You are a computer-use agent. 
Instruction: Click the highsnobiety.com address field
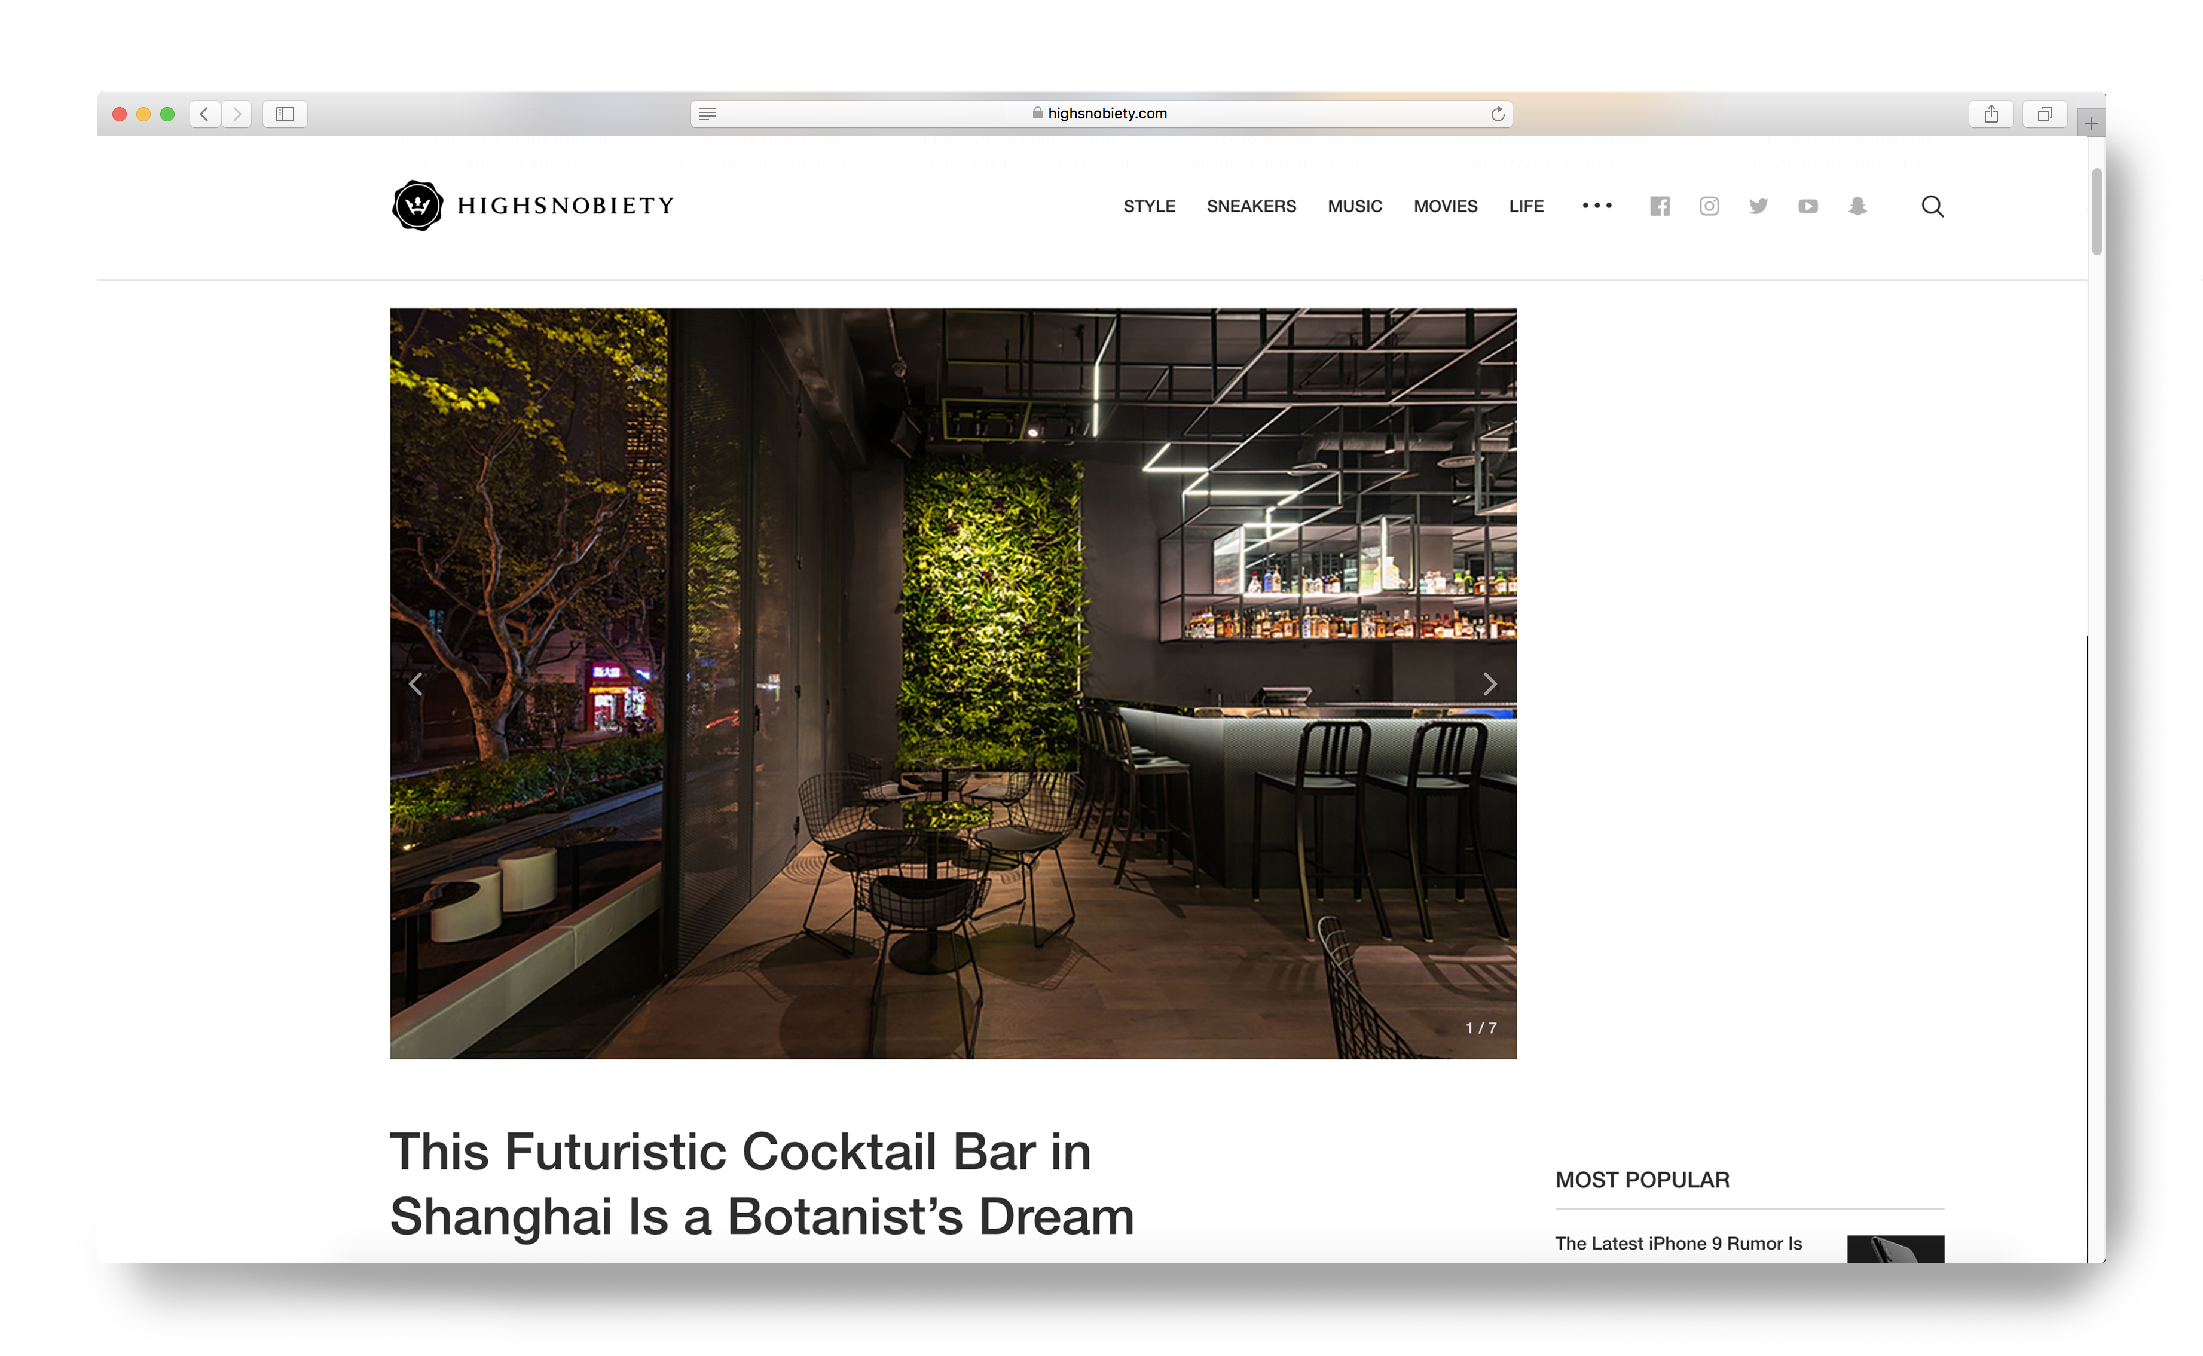(1101, 114)
